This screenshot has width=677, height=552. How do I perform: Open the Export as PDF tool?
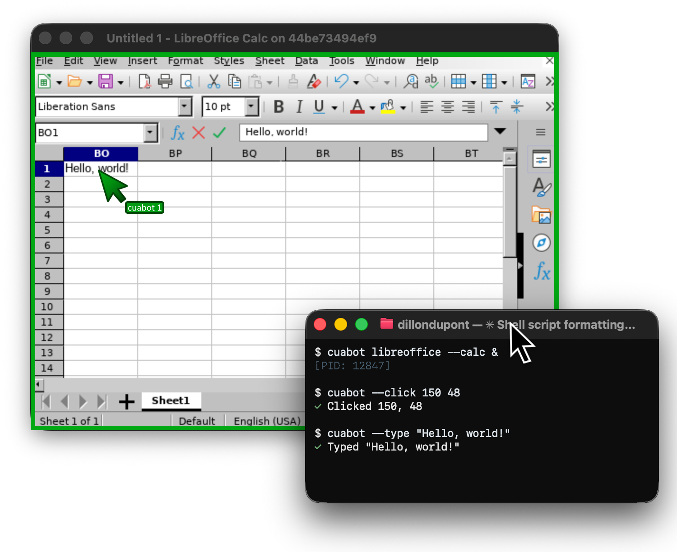[145, 82]
